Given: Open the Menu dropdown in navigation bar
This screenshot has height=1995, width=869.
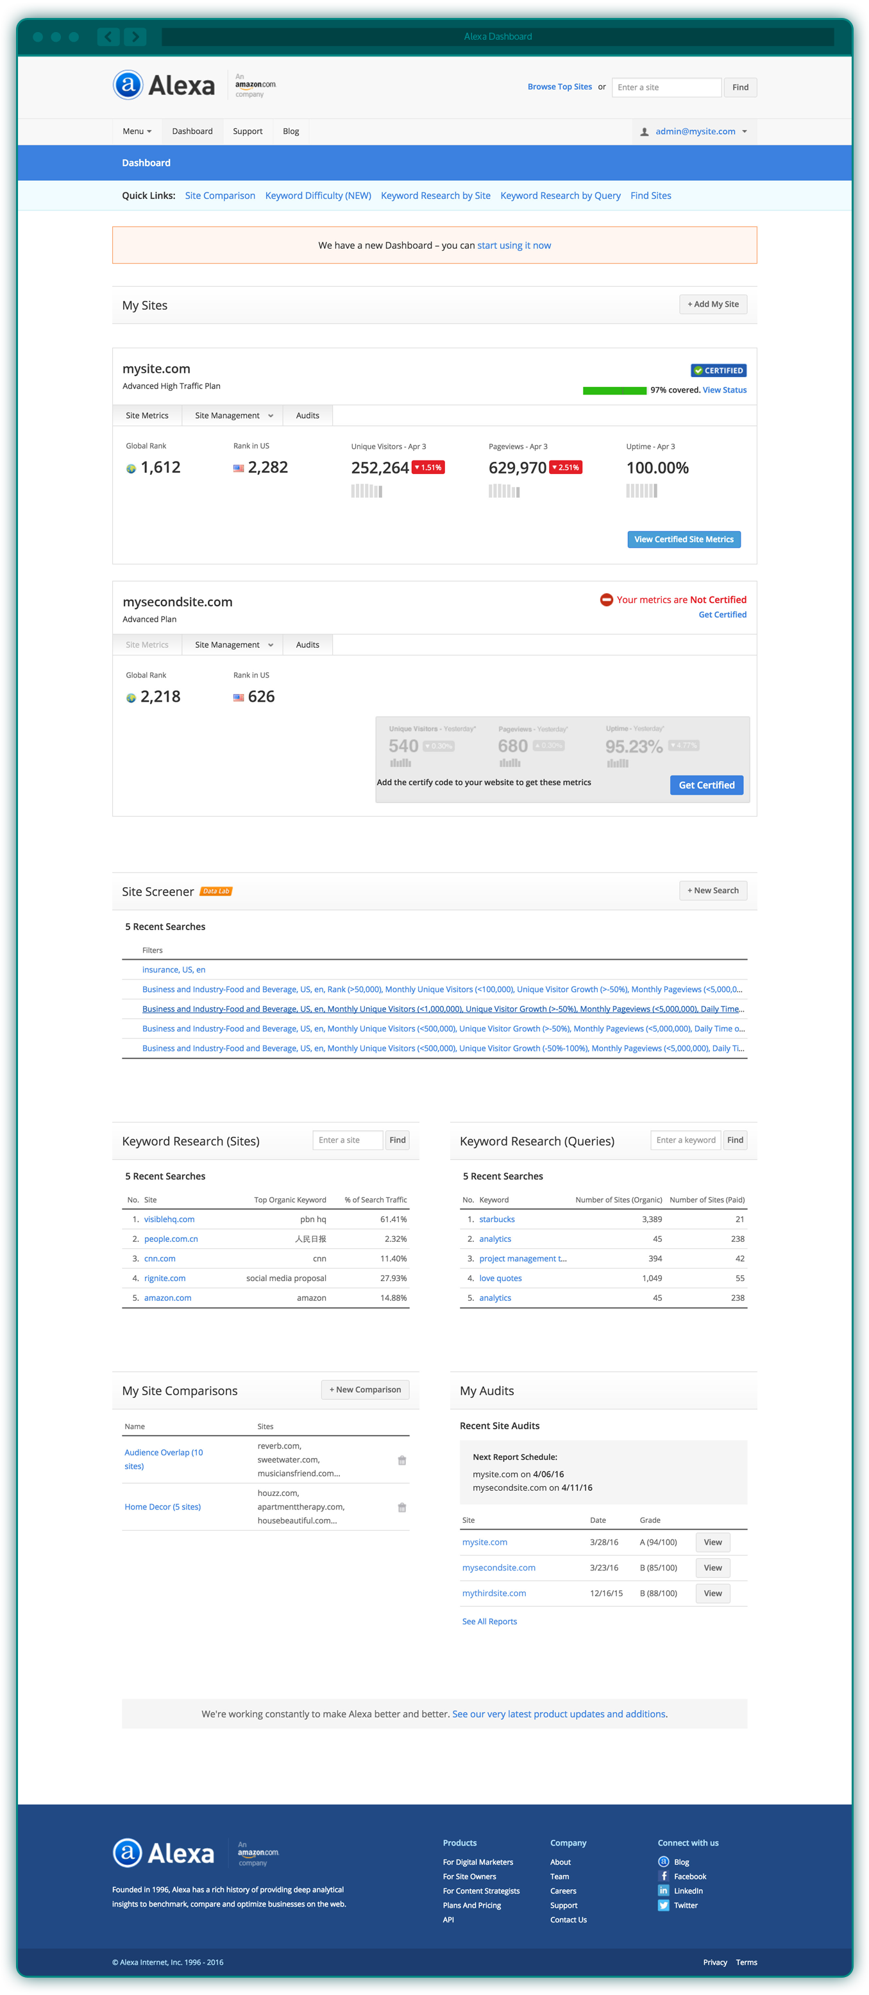Looking at the screenshot, I should (x=137, y=132).
